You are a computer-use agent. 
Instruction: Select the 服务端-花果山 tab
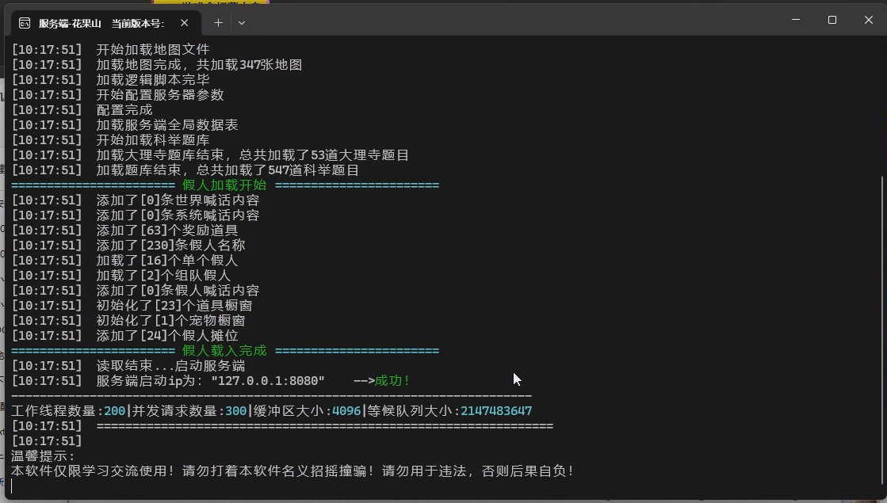pos(101,23)
